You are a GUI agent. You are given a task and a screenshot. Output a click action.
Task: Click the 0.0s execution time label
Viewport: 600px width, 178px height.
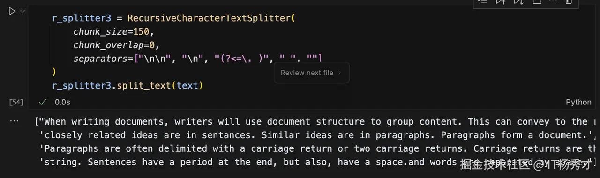62,102
